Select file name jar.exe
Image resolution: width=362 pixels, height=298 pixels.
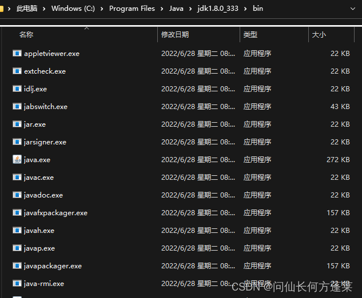tap(35, 124)
